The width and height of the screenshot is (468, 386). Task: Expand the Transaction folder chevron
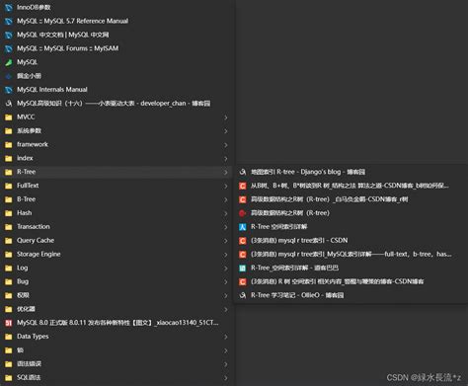pyautogui.click(x=226, y=227)
